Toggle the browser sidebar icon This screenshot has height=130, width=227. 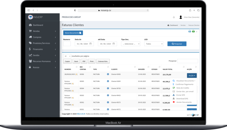[29, 10]
